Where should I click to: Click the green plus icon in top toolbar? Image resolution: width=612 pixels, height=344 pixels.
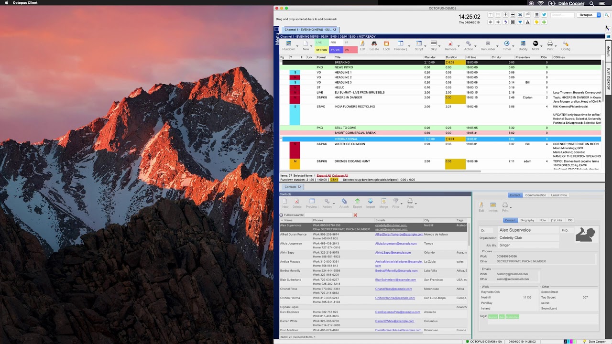(544, 22)
